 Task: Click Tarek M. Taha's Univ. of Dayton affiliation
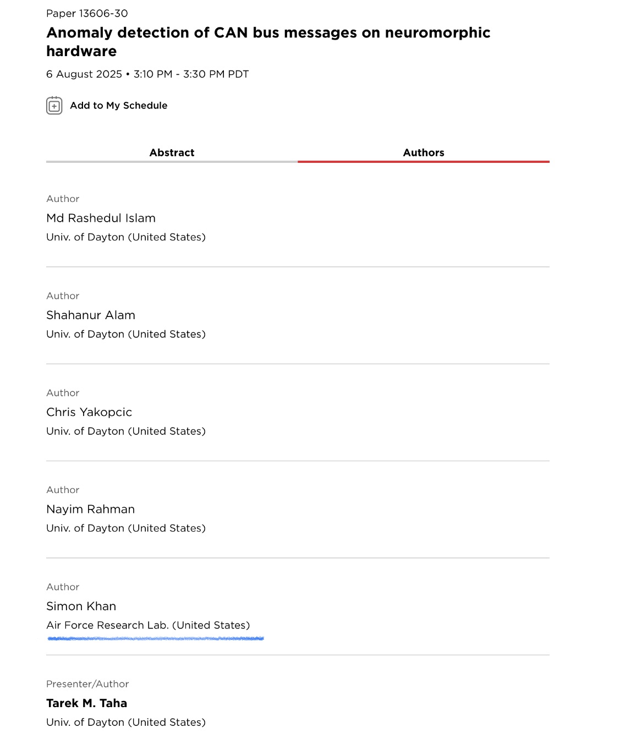pos(126,722)
